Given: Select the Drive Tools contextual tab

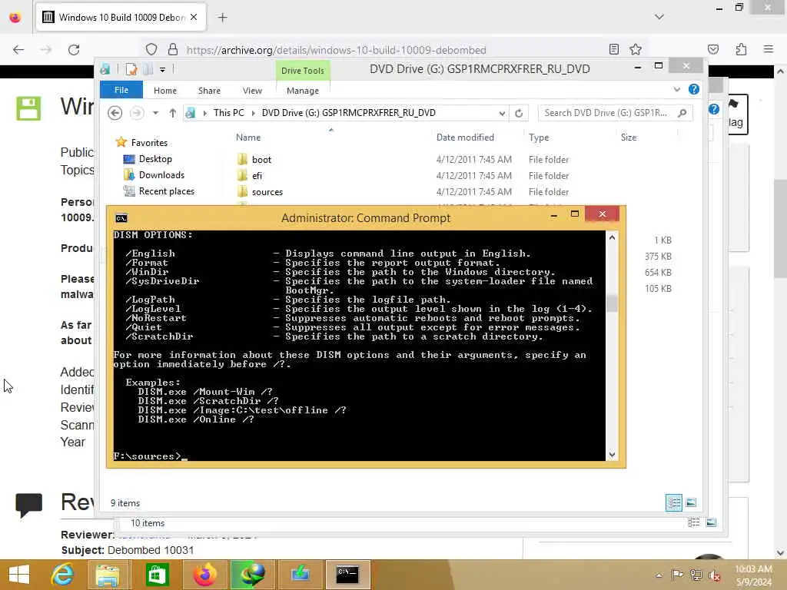Looking at the screenshot, I should pos(303,71).
